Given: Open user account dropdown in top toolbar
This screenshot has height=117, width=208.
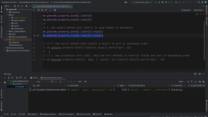Looking at the screenshot, I should tap(126, 2).
